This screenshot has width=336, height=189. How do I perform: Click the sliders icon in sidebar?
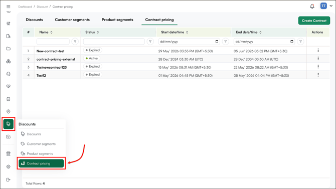[9, 24]
